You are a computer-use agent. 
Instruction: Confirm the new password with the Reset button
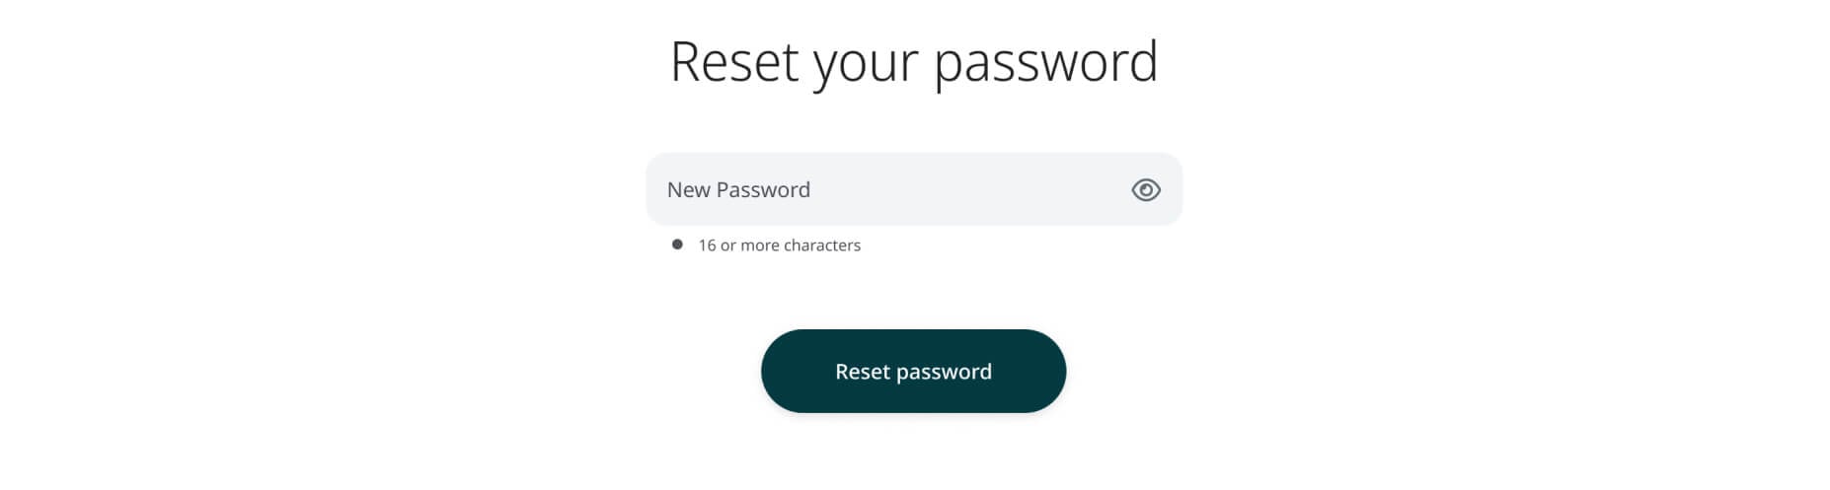click(913, 371)
